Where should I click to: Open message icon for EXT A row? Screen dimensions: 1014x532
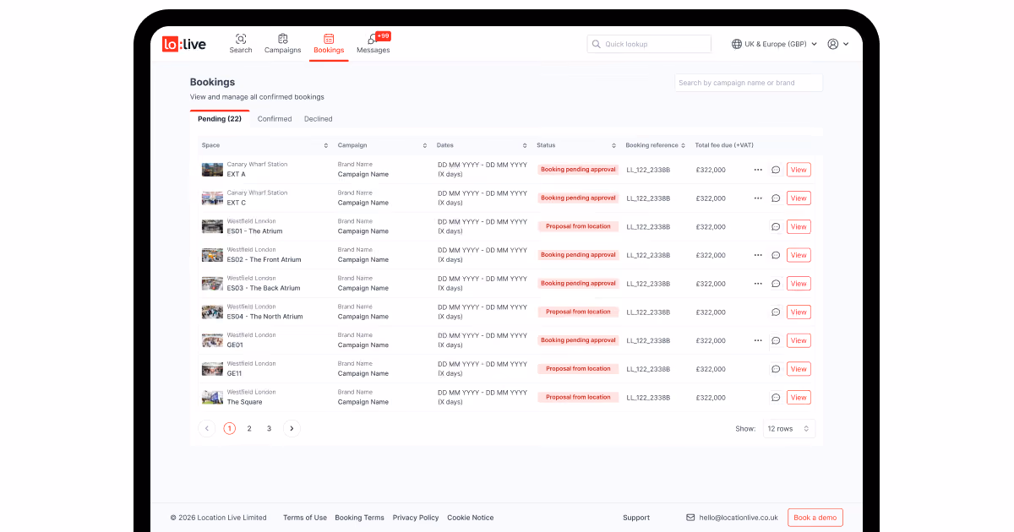point(776,170)
